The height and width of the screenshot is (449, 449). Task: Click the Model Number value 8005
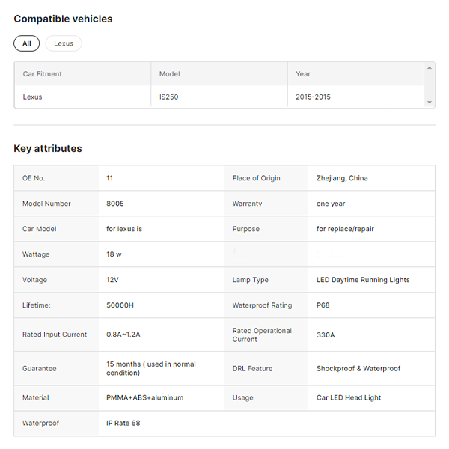(x=115, y=204)
